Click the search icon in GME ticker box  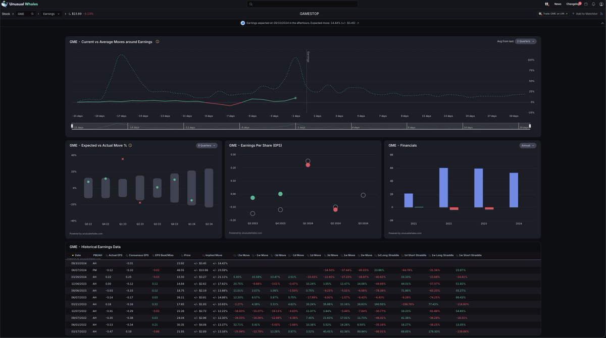[x=32, y=14]
